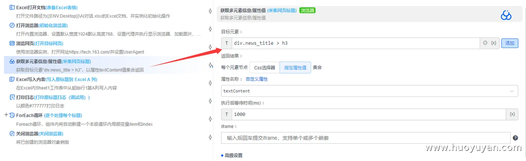Click connector node beside 浏览网页 step
Viewport: 526px width, 161px height.
pos(210,47)
